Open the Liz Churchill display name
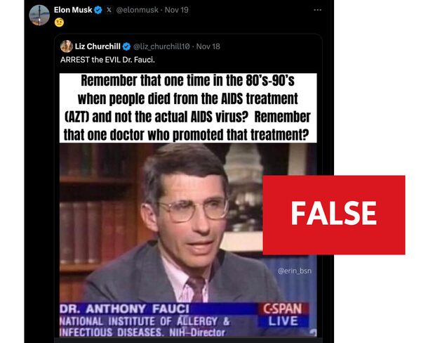The image size is (421, 343). (x=98, y=46)
